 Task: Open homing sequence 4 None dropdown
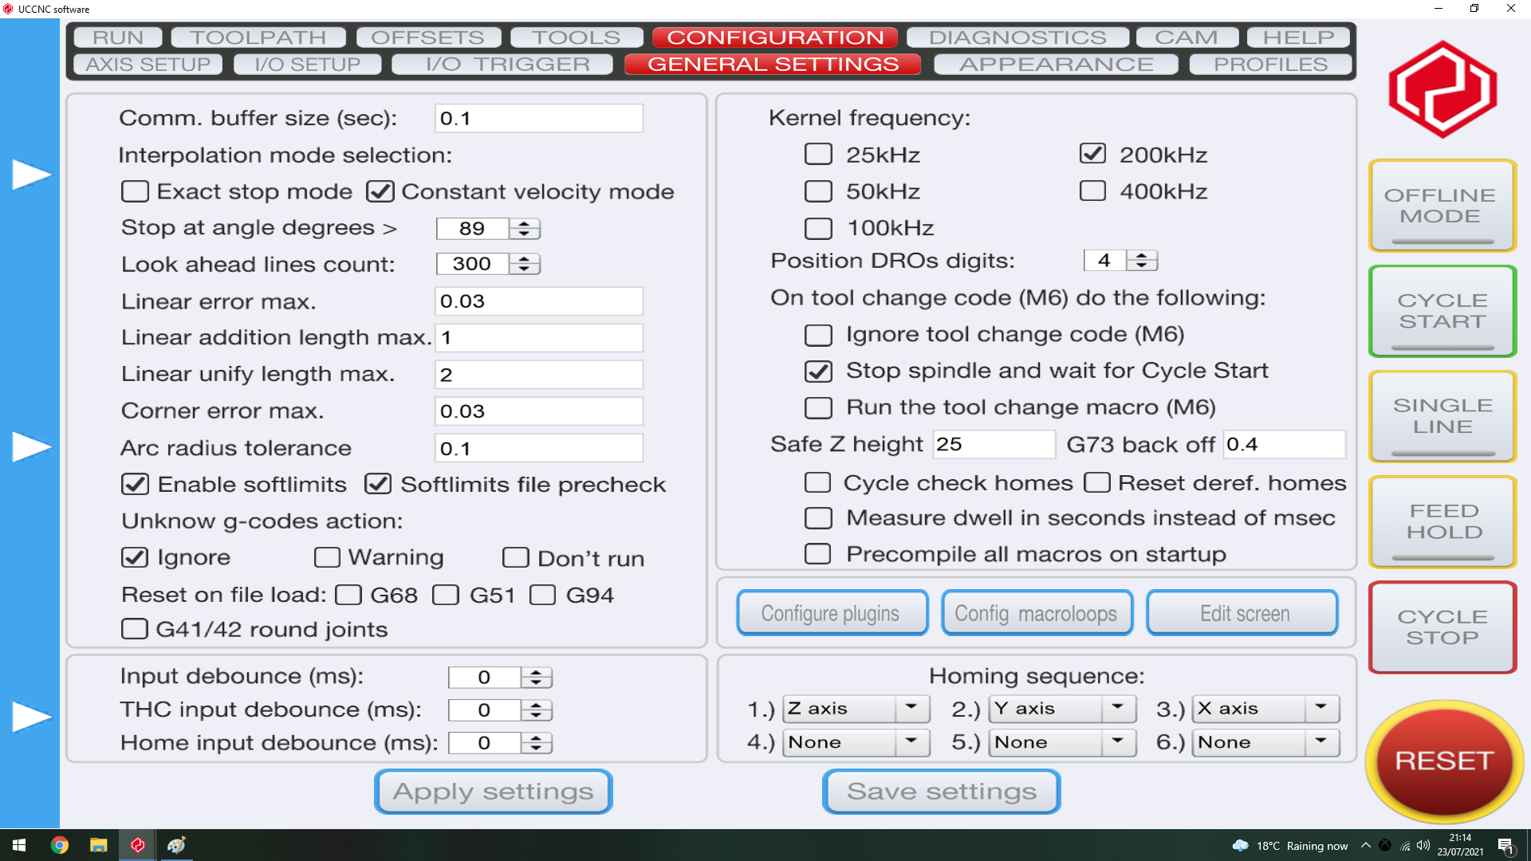click(911, 742)
